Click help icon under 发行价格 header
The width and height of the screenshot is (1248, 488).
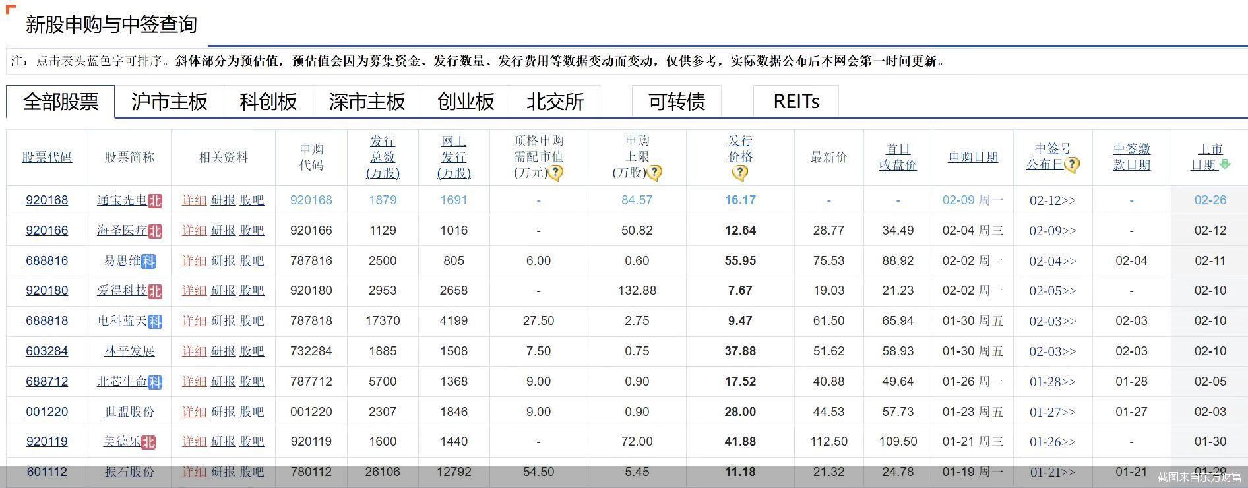[x=740, y=173]
